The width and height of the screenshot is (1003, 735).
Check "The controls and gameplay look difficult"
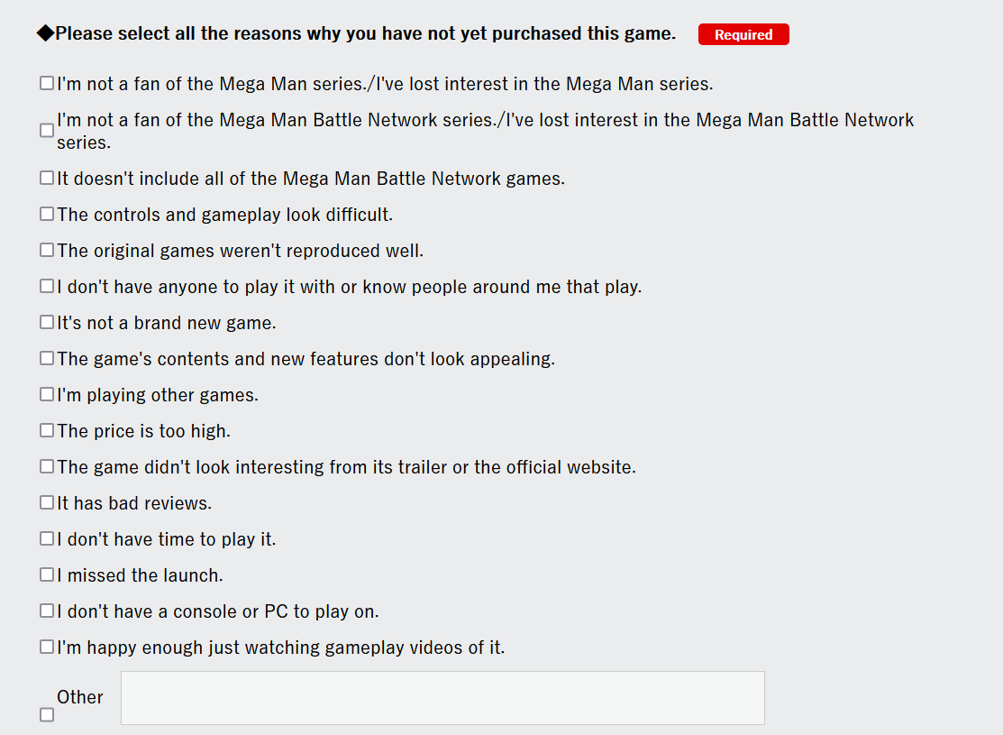coord(47,214)
